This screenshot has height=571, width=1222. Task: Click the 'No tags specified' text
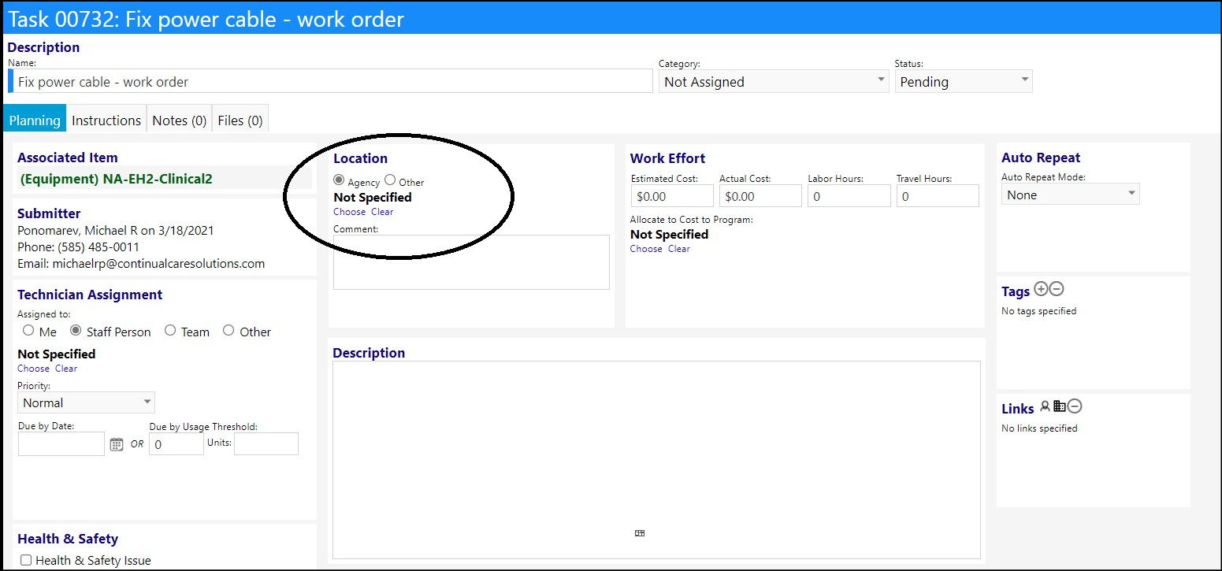pos(1038,311)
